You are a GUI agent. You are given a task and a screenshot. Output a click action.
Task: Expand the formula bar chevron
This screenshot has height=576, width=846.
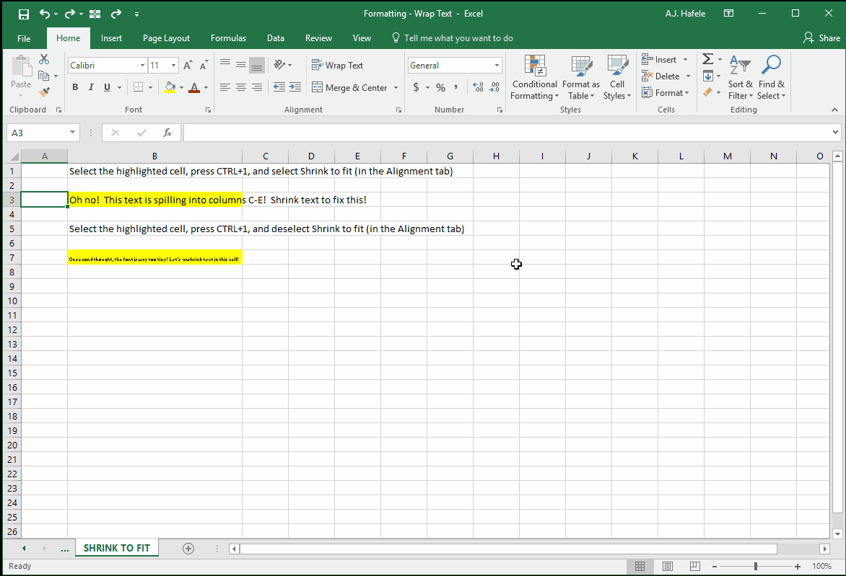835,132
